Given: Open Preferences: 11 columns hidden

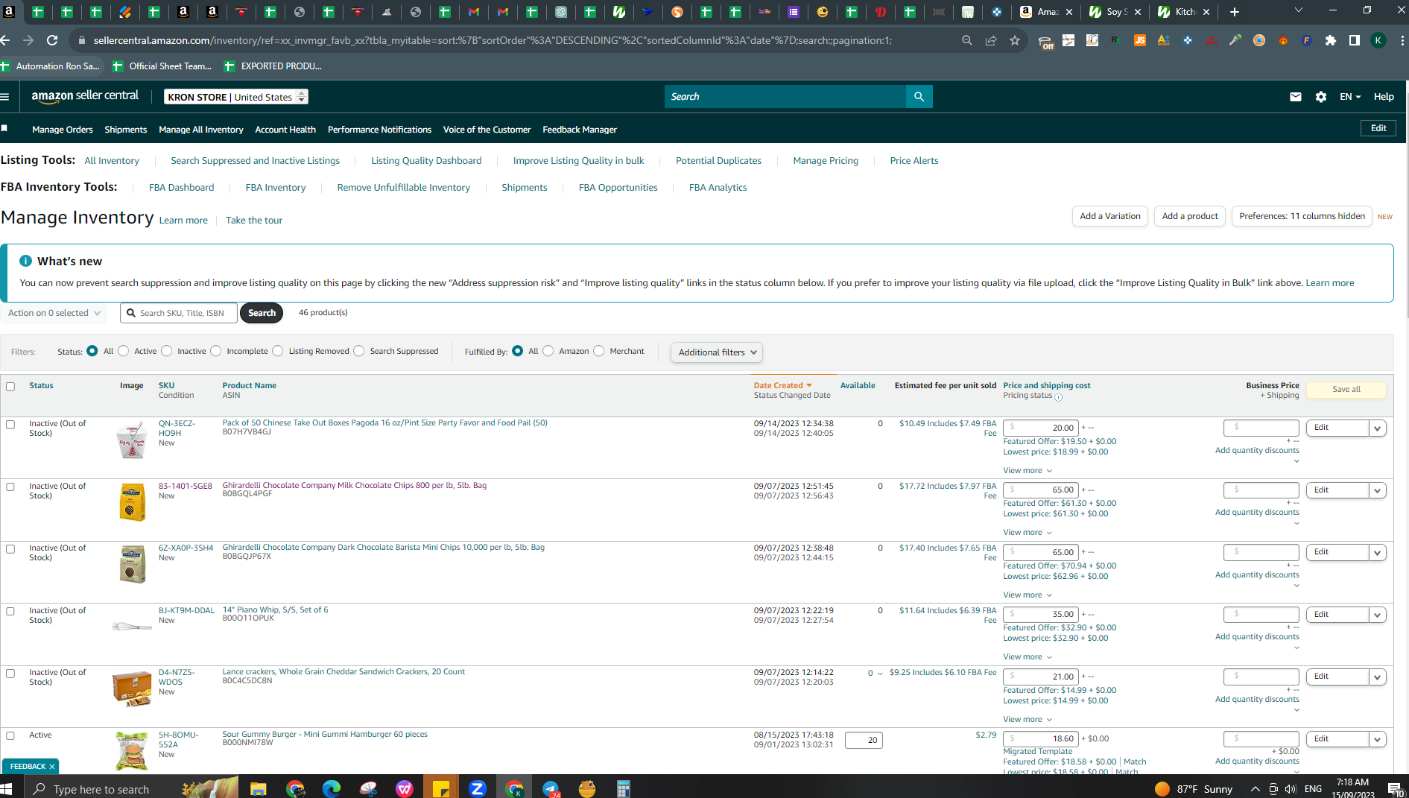Looking at the screenshot, I should [1302, 216].
